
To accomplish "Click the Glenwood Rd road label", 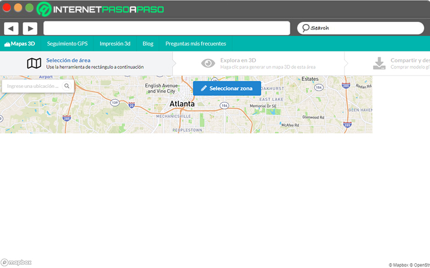I will click(x=313, y=117).
